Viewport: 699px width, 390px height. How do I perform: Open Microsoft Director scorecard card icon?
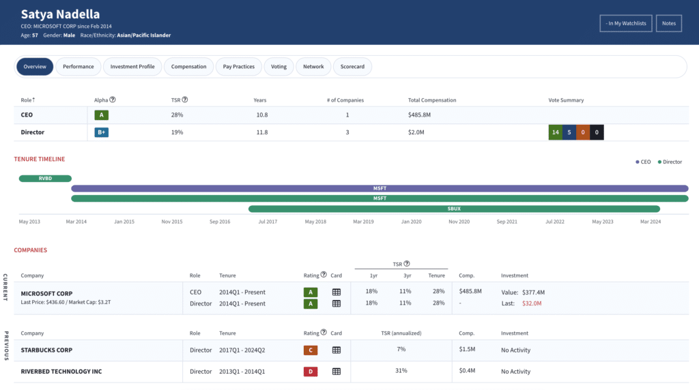click(x=337, y=303)
